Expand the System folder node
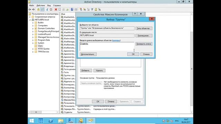The image size is (221, 124). click(x=33, y=43)
